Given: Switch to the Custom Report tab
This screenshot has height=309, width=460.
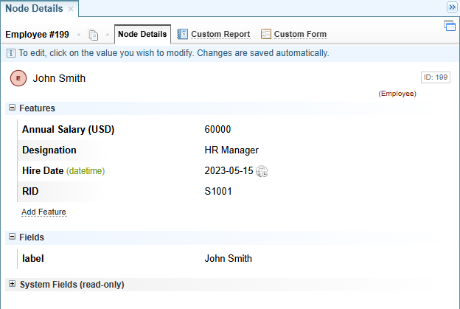Looking at the screenshot, I should pyautogui.click(x=220, y=34).
